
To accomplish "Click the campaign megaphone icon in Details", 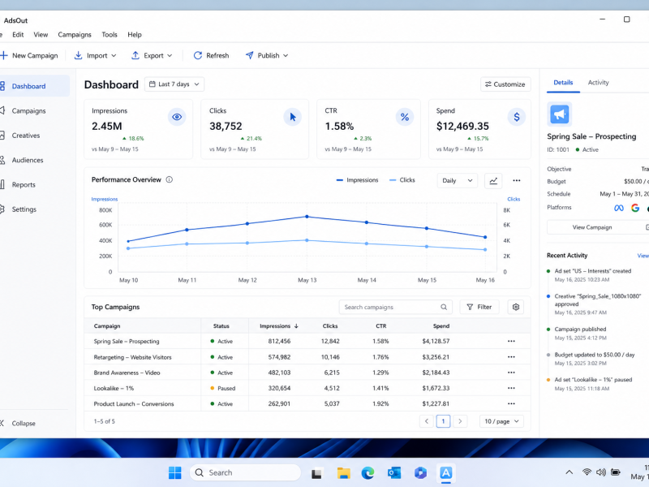I will (x=560, y=114).
